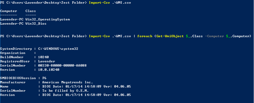Screen dimensions: 254x103
Task: Select Win32_Bios class entry
Action: [x=36, y=24]
